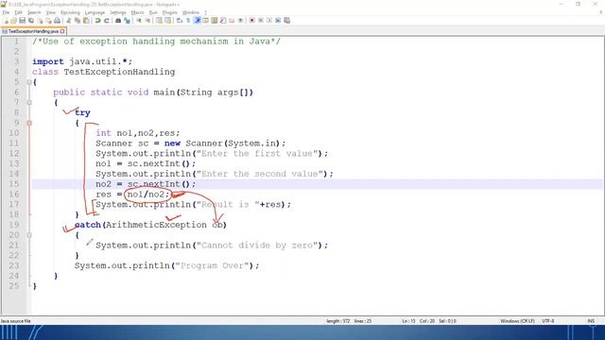This screenshot has height=340, width=605.
Task: Click the 'Ln : 15' status bar entry
Action: [x=408, y=321]
